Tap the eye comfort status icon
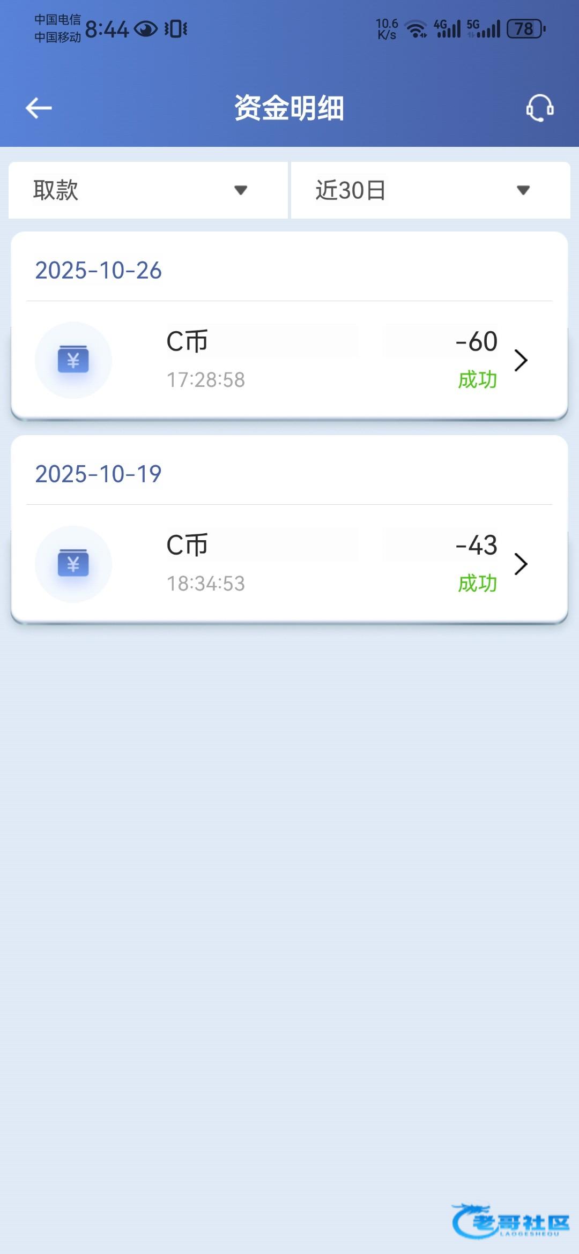 [145, 29]
